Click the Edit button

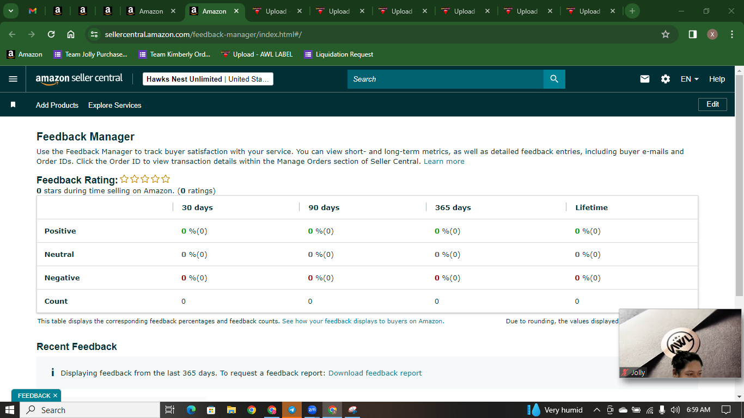tap(712, 104)
